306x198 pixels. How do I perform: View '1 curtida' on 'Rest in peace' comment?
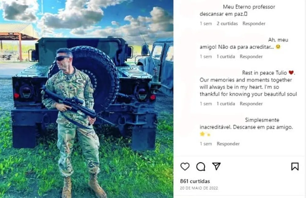(226, 104)
